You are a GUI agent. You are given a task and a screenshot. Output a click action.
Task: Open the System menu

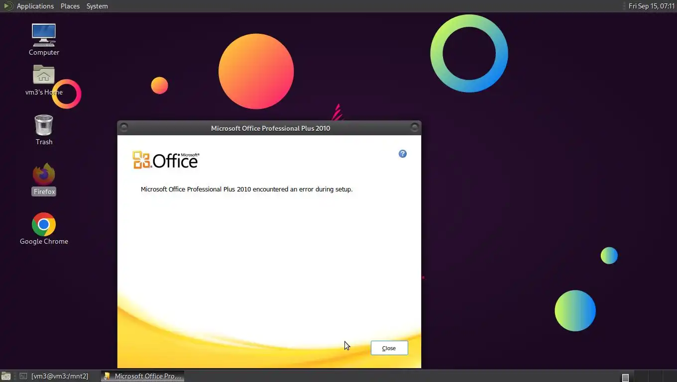click(97, 6)
